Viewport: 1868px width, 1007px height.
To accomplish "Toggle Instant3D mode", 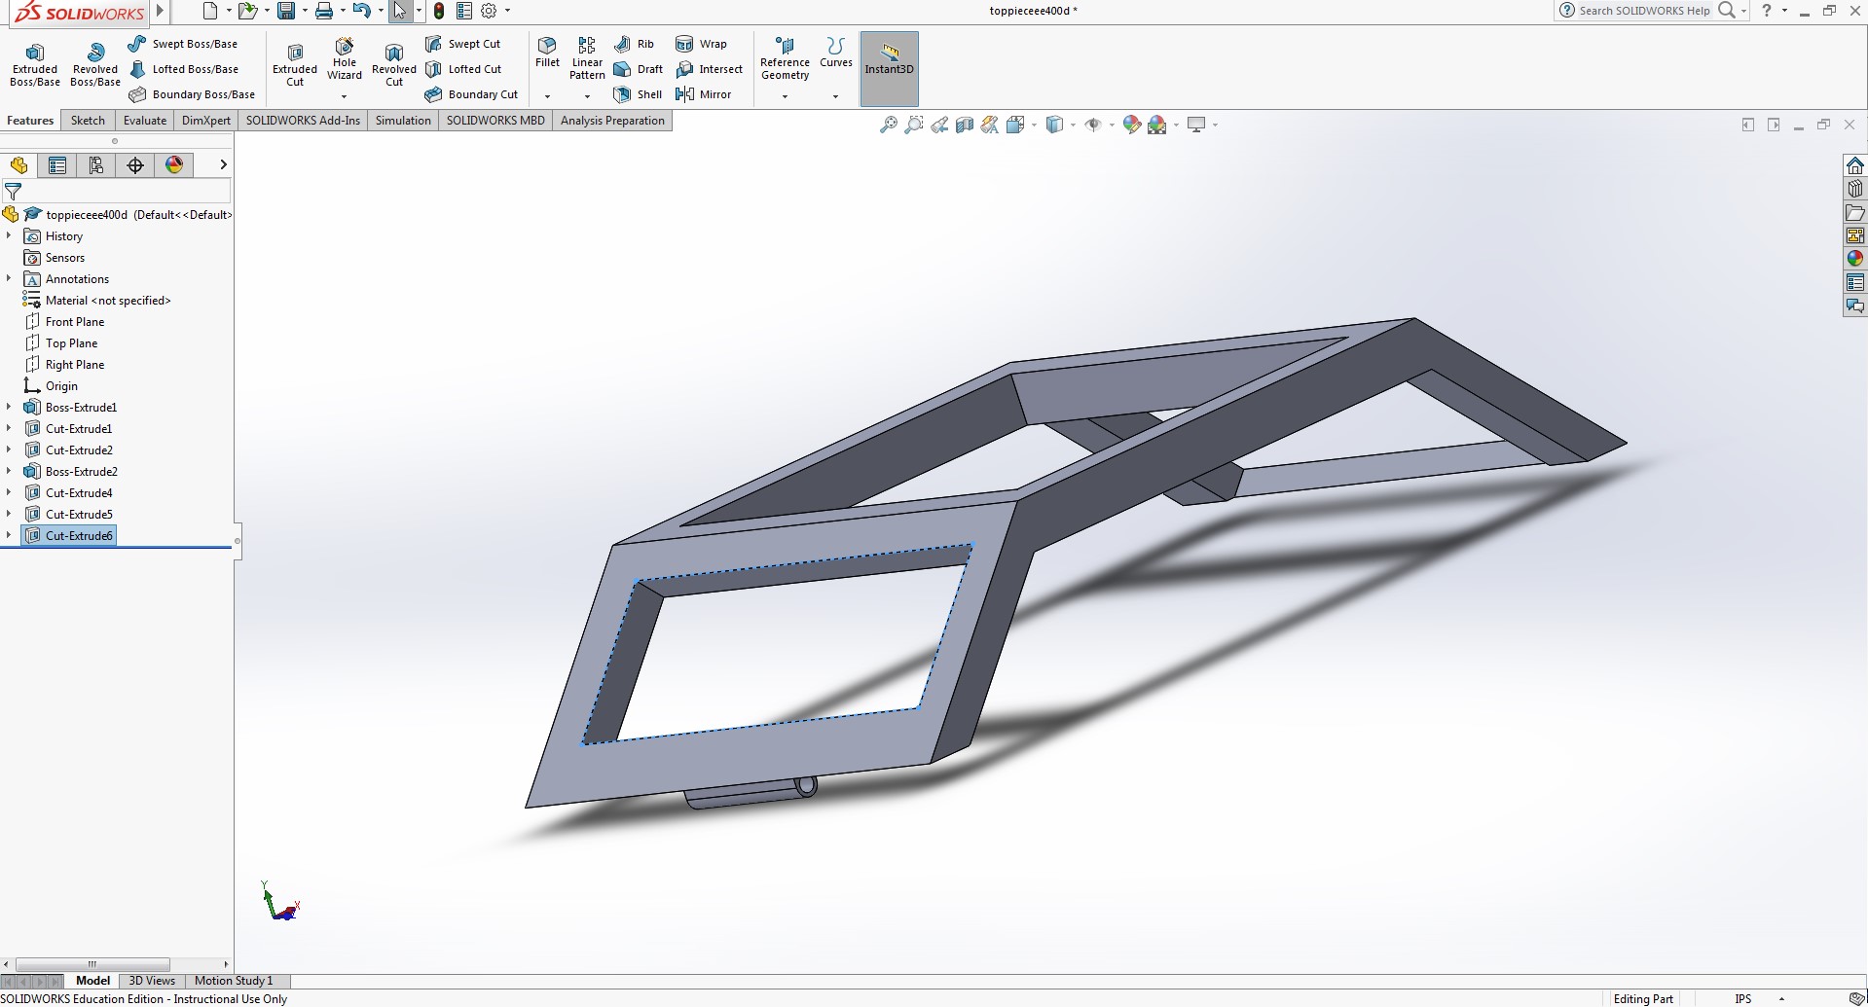I will (x=889, y=69).
